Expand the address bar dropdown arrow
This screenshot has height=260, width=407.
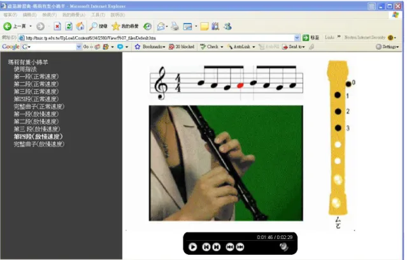[x=297, y=38]
